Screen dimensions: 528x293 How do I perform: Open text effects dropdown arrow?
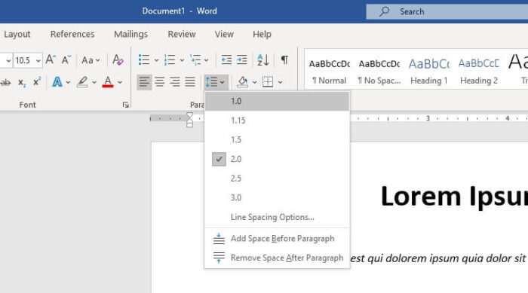(68, 82)
